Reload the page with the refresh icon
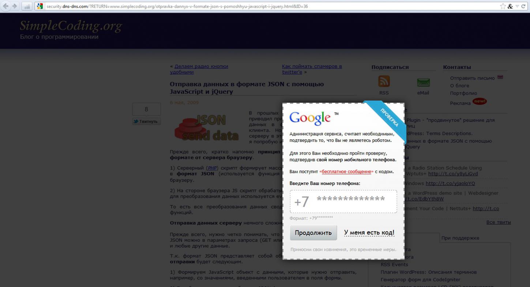The height and width of the screenshot is (287, 530). [x=523, y=6]
